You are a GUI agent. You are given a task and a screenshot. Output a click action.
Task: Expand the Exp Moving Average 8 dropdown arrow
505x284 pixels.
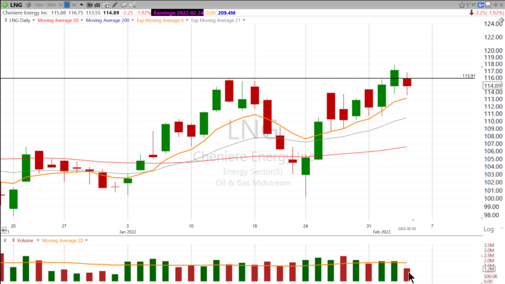click(x=187, y=21)
